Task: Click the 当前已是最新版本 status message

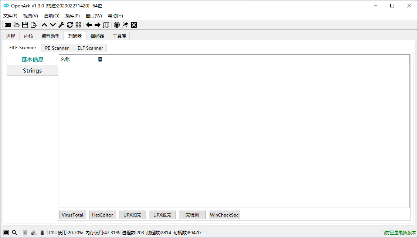Action: point(398,233)
